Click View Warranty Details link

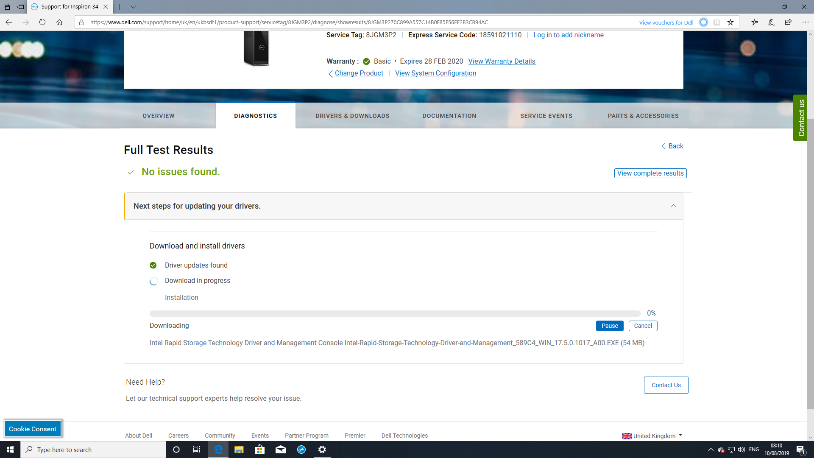click(x=502, y=61)
